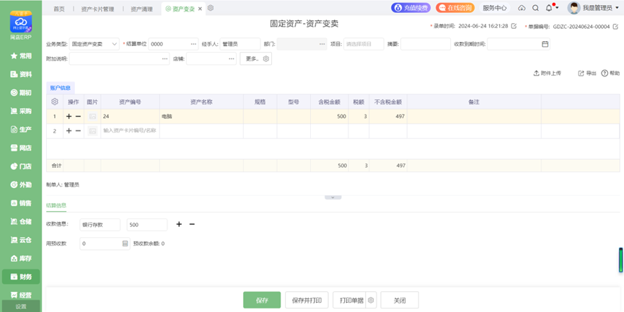Screen dimensions: 624x312
Task: Click the 经手人 input field
Action: point(240,44)
